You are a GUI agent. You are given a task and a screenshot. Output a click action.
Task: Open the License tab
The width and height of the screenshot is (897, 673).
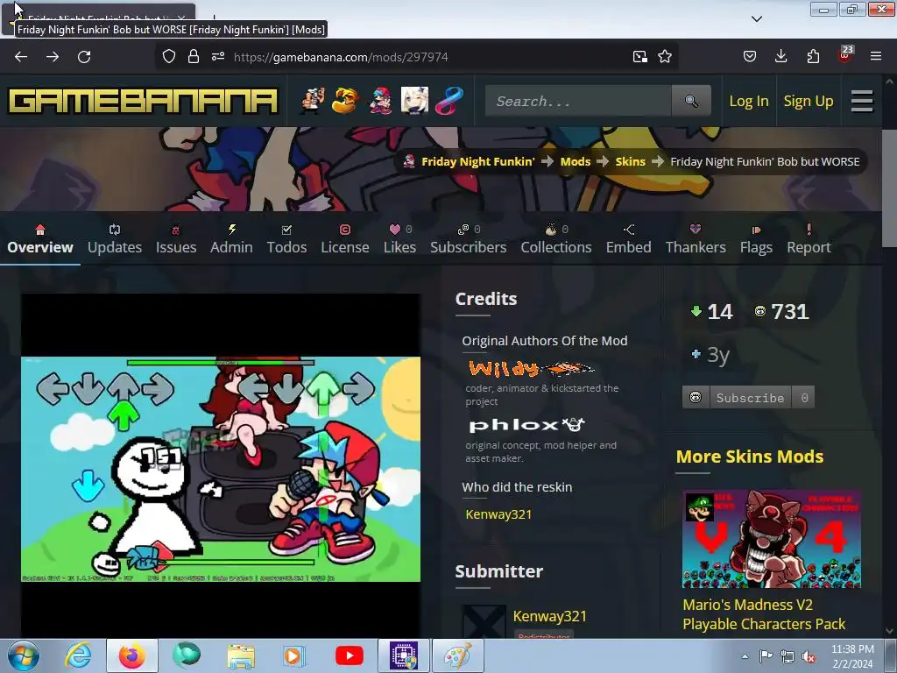tap(345, 239)
